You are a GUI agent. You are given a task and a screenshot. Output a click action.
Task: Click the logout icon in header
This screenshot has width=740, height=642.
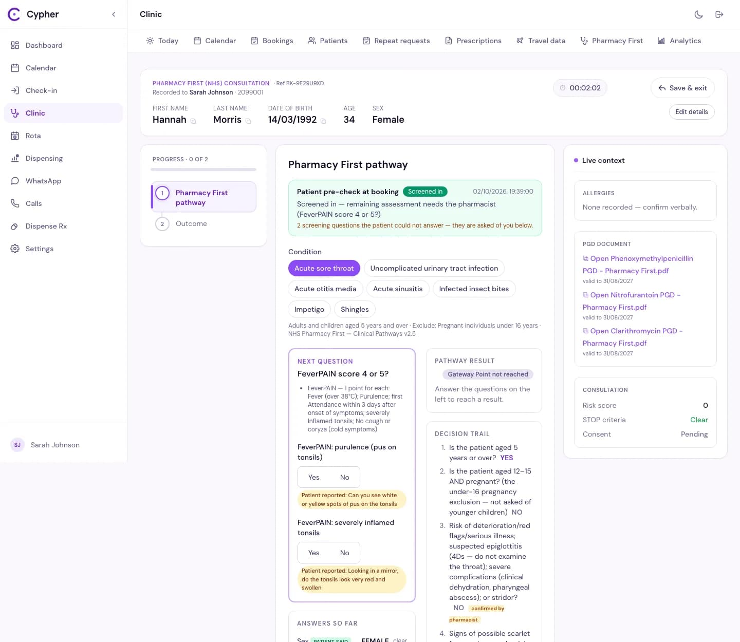pyautogui.click(x=719, y=14)
